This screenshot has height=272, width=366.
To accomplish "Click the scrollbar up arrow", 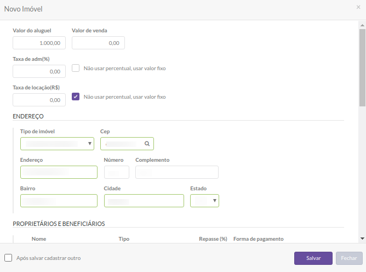I will (362, 25).
